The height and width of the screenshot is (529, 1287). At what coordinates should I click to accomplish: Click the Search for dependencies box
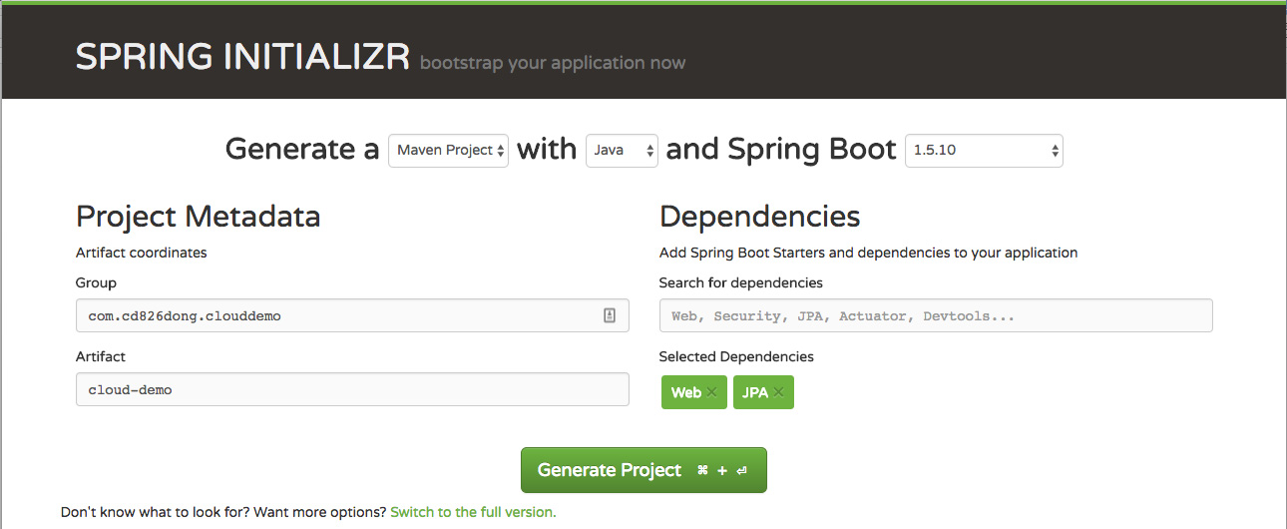point(935,315)
